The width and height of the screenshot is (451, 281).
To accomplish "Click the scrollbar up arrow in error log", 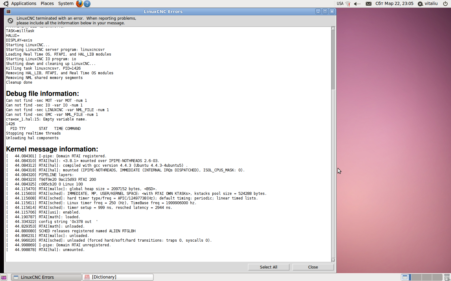I will pyautogui.click(x=333, y=28).
